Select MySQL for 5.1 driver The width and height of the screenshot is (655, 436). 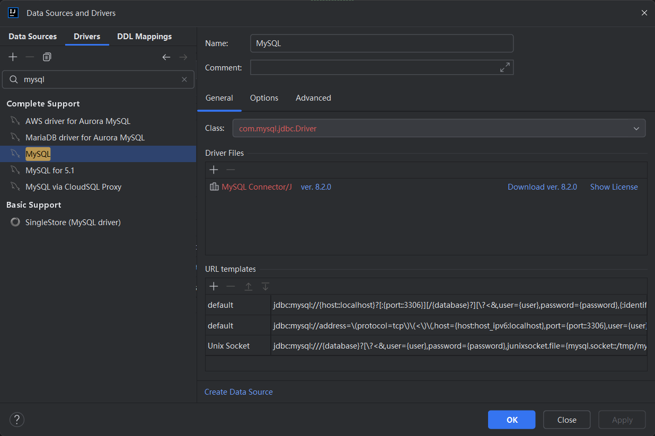point(50,170)
